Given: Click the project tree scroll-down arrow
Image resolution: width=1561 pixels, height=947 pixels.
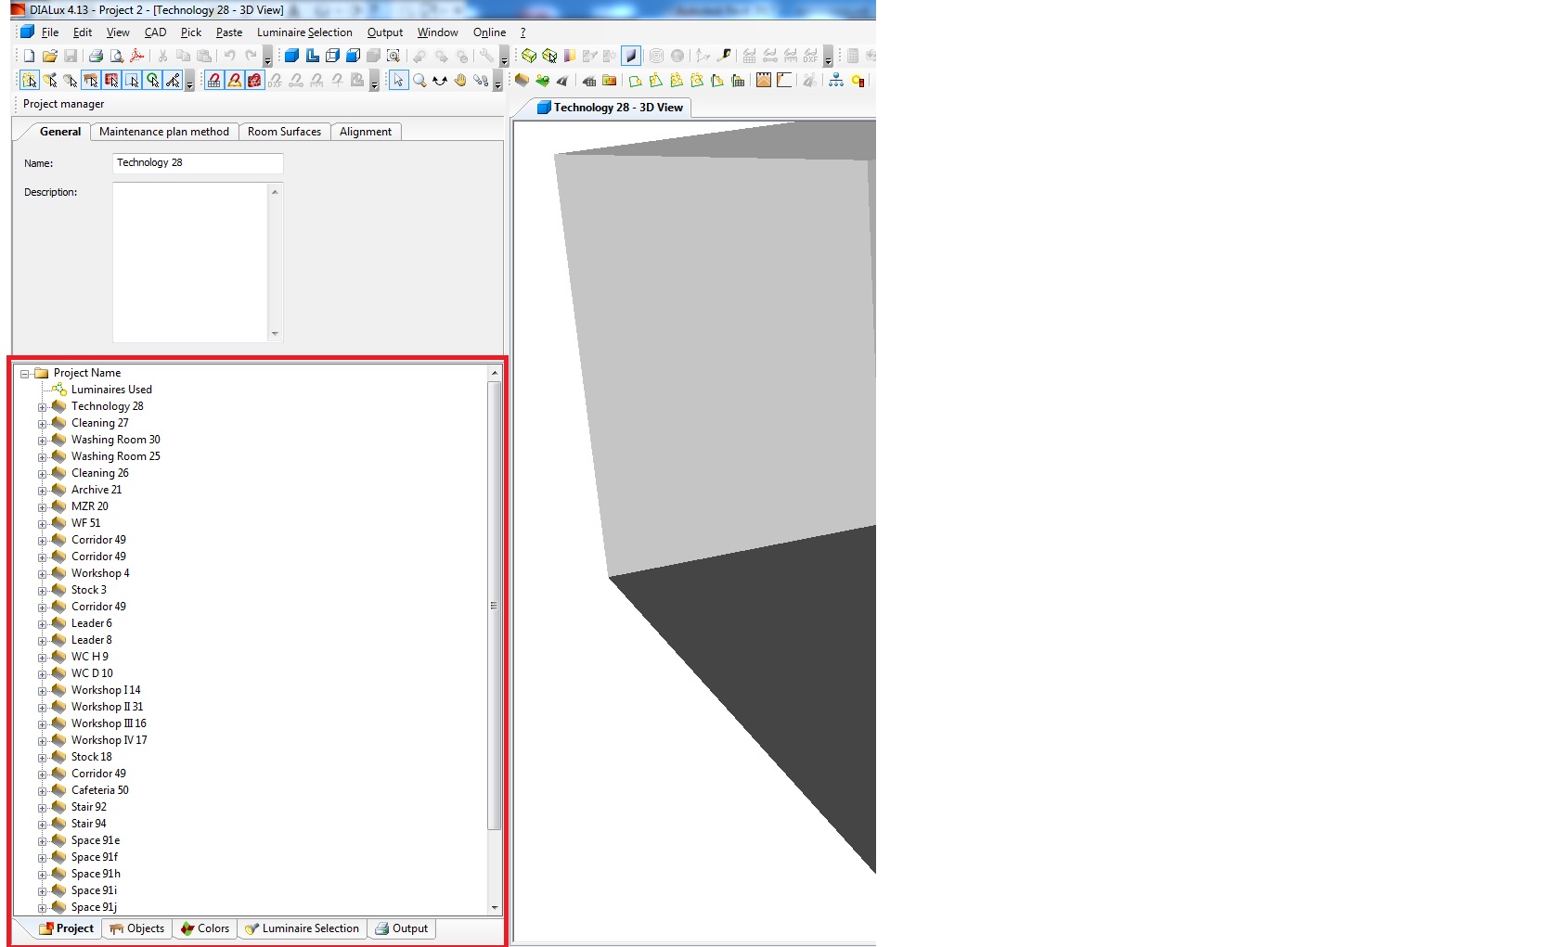Looking at the screenshot, I should tap(495, 907).
